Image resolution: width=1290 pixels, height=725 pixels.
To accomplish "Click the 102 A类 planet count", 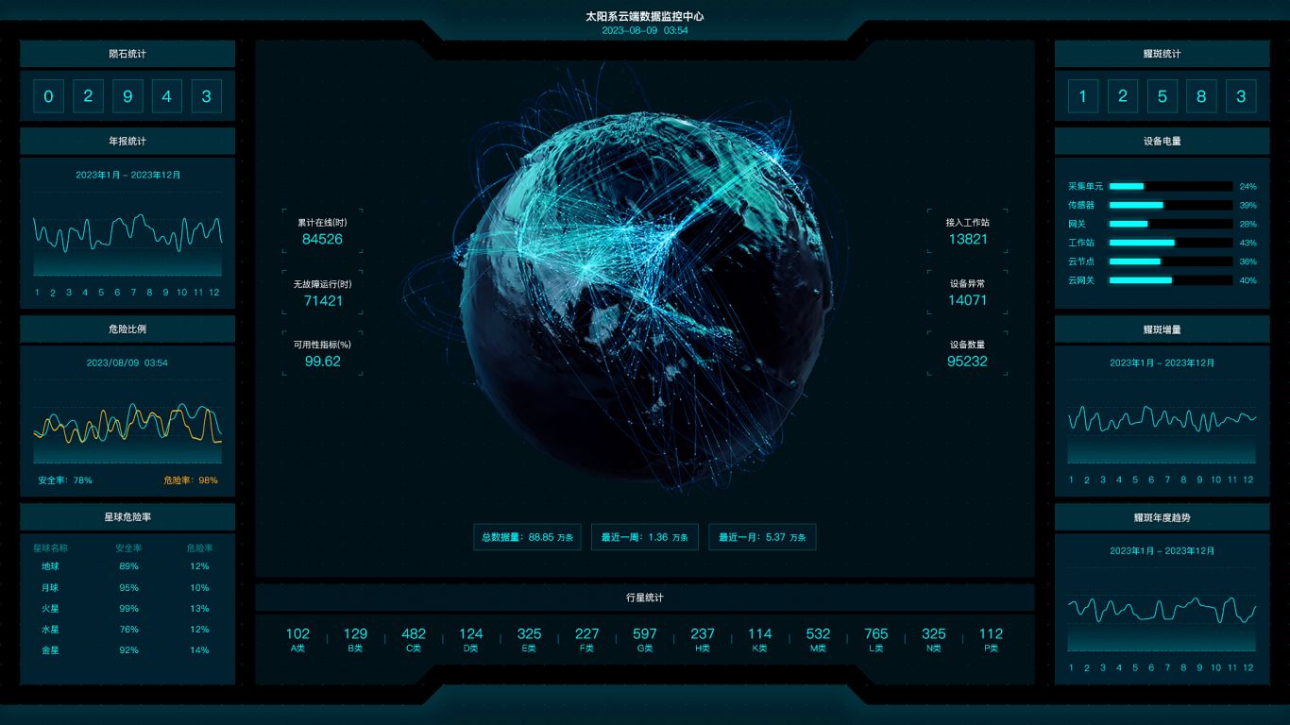I will point(297,639).
